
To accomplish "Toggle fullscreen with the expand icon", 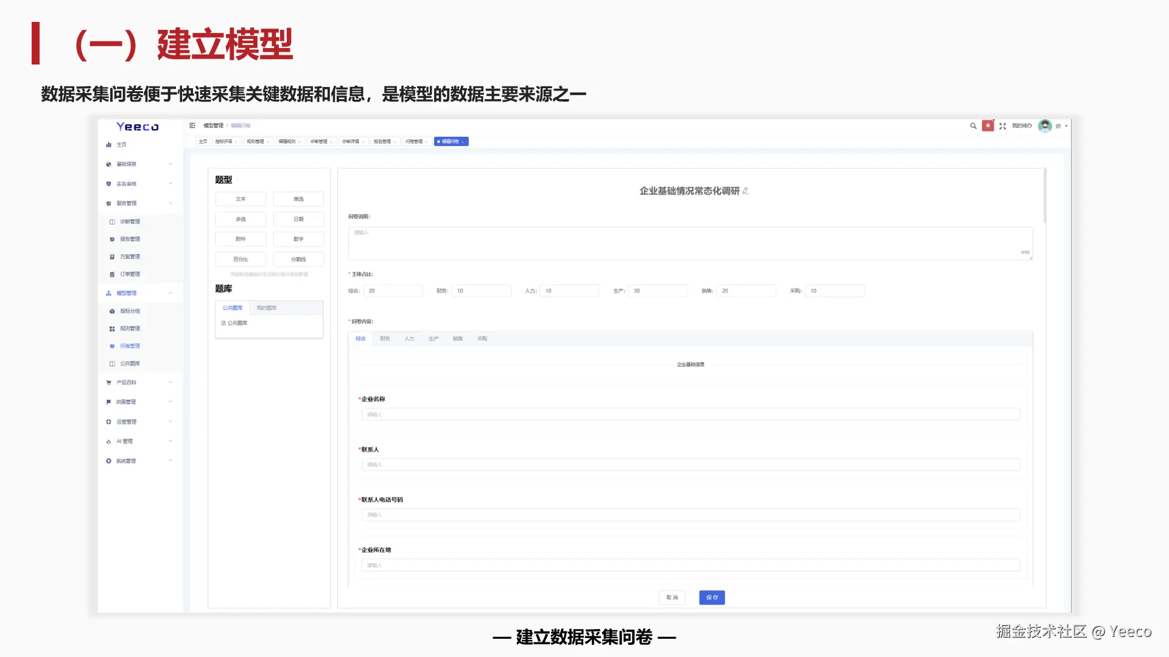I will click(x=1003, y=126).
